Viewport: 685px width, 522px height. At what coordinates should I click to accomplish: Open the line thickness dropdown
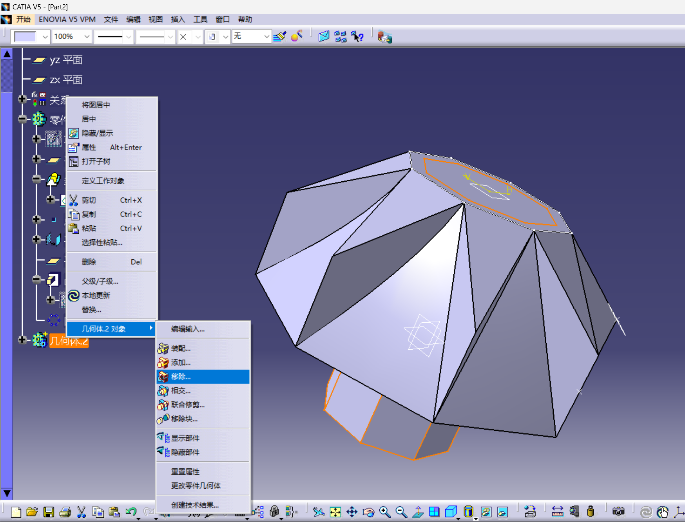click(129, 37)
